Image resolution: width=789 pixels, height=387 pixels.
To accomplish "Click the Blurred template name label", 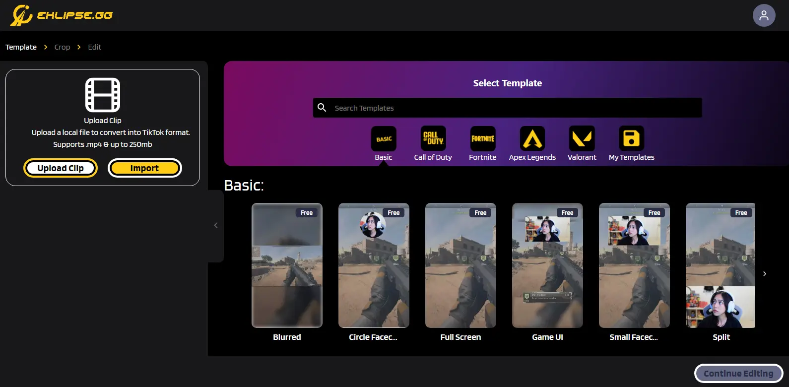I will click(287, 337).
